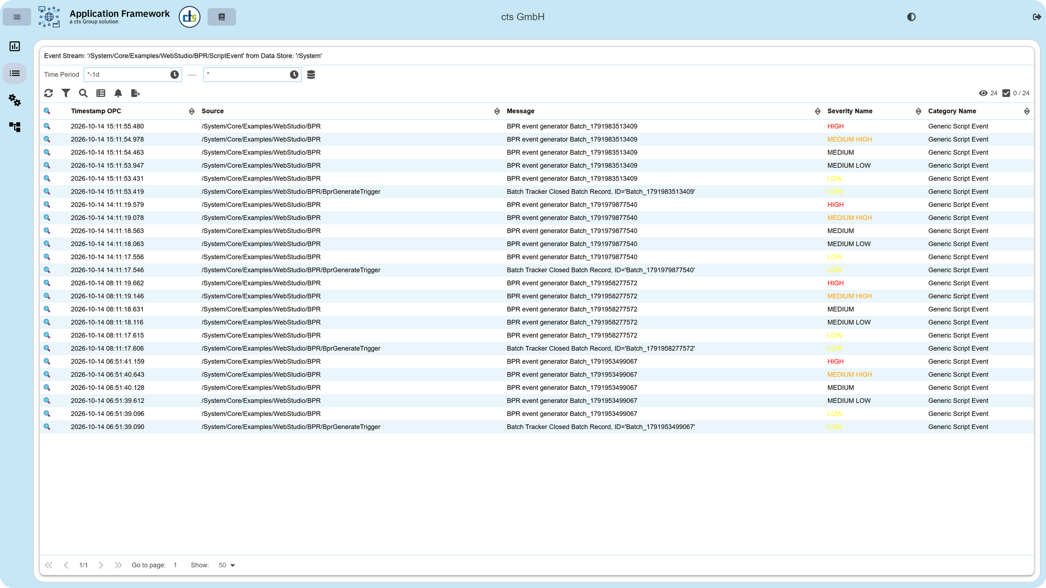This screenshot has height=588, width=1046.
Task: Open the filter funnel tool
Action: 66,93
